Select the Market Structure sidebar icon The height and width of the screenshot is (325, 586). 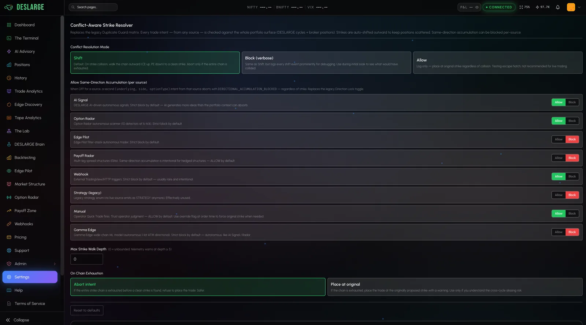[9, 184]
